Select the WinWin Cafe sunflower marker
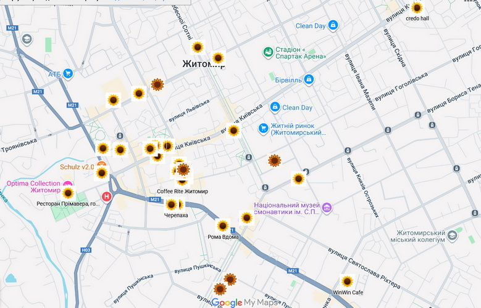 coord(347,282)
